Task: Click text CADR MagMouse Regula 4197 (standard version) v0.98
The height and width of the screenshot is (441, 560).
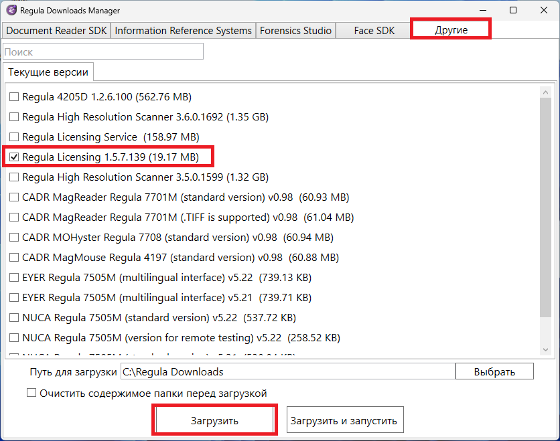Action: coord(152,257)
